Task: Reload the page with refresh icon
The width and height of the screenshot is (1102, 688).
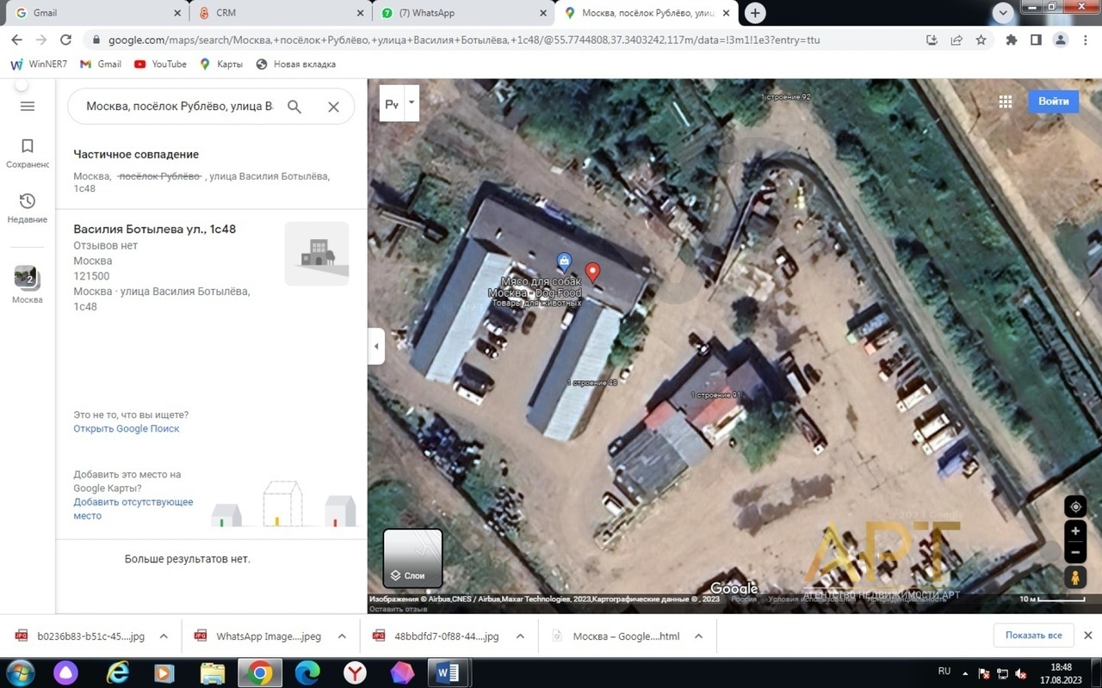Action: (x=65, y=40)
